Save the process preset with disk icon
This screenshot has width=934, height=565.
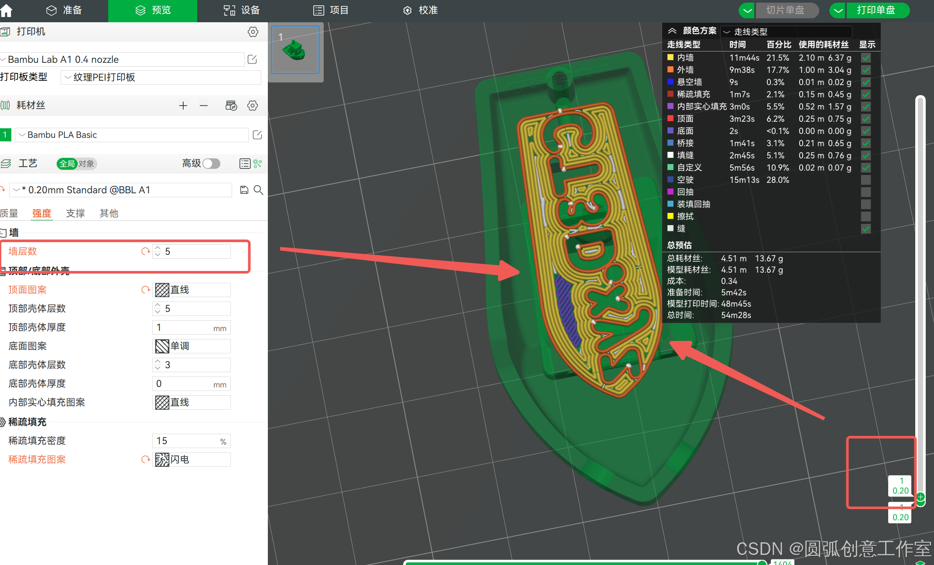(x=244, y=190)
